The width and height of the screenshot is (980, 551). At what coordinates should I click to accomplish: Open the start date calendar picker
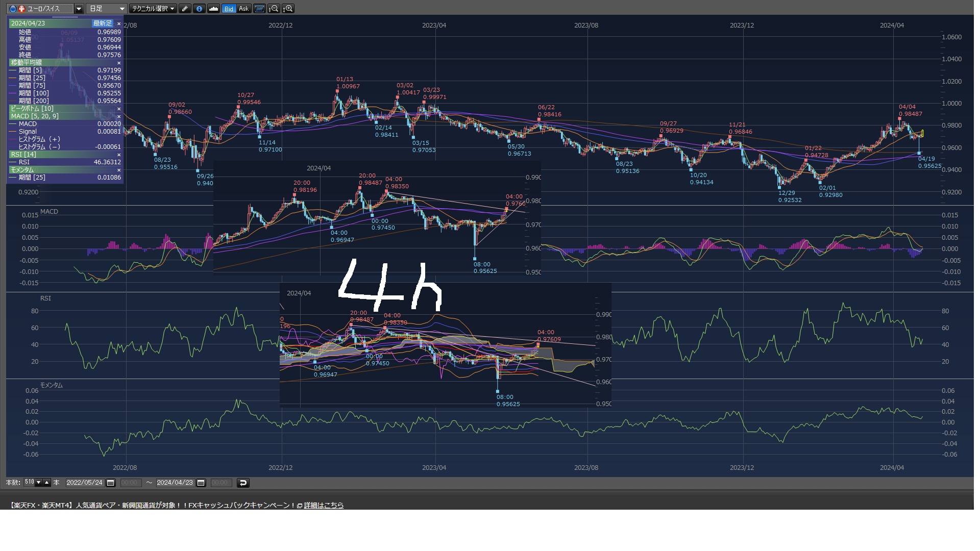point(110,483)
